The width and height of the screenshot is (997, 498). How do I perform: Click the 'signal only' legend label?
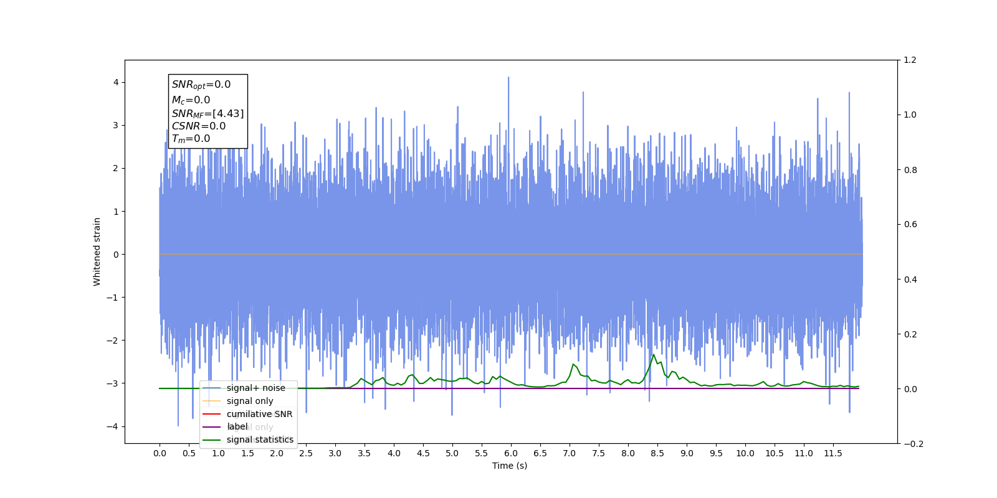(x=250, y=401)
